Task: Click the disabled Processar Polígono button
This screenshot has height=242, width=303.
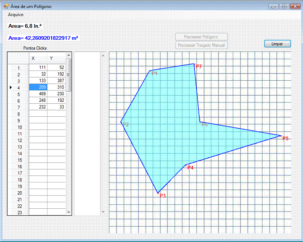Action: (201, 37)
